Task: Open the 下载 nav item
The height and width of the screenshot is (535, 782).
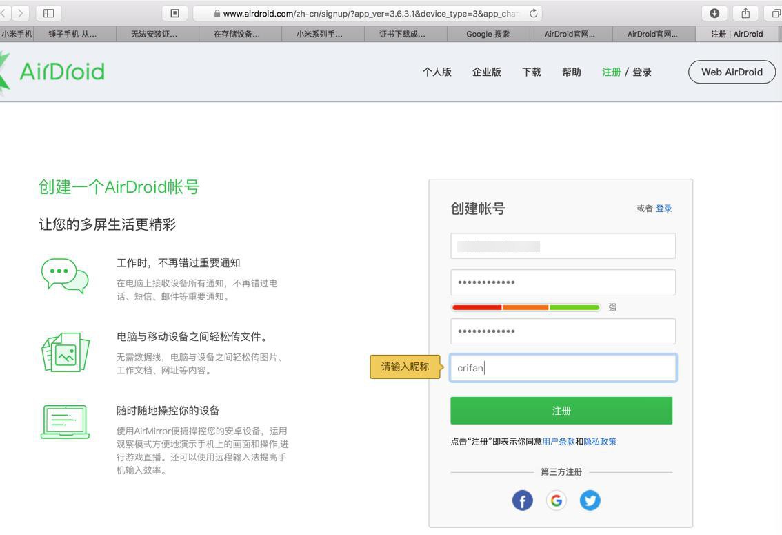Action: click(x=532, y=72)
